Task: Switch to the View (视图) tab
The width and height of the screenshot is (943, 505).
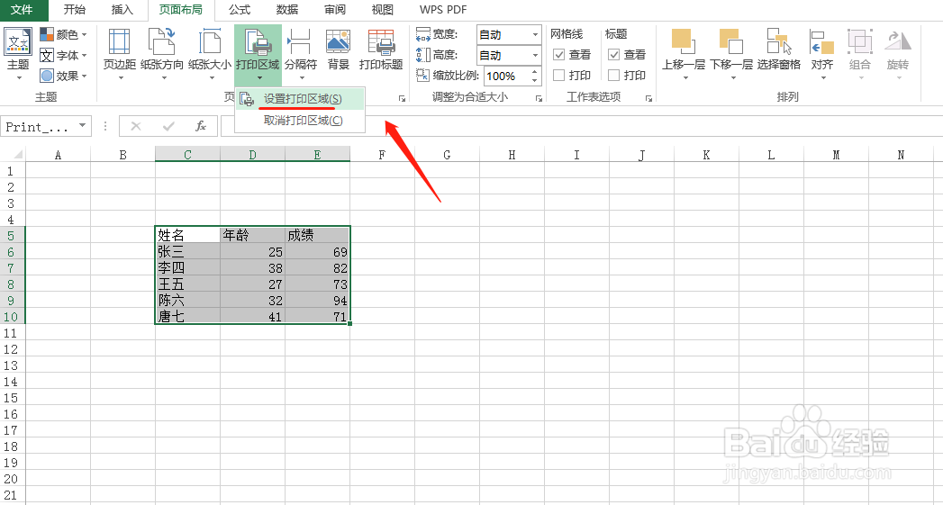Action: point(383,10)
